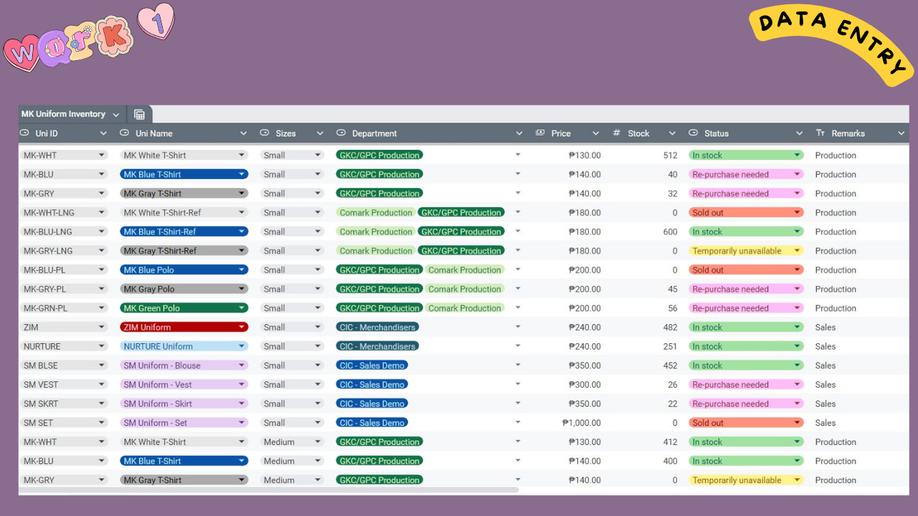Select GKC/GPC Production chip in MK-WHT-LNG row
918x516 pixels.
[x=461, y=212]
